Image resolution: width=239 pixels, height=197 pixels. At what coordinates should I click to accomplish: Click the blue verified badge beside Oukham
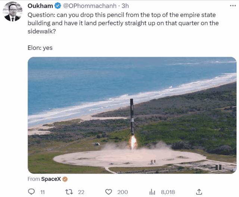coord(58,6)
